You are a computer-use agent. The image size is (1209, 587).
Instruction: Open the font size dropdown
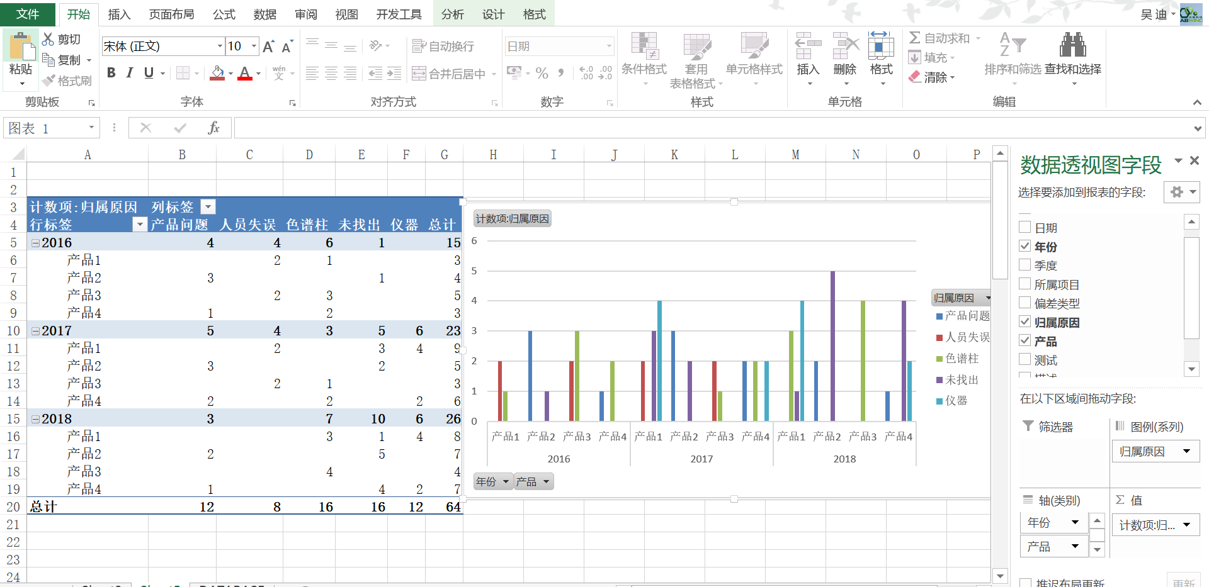coord(254,46)
